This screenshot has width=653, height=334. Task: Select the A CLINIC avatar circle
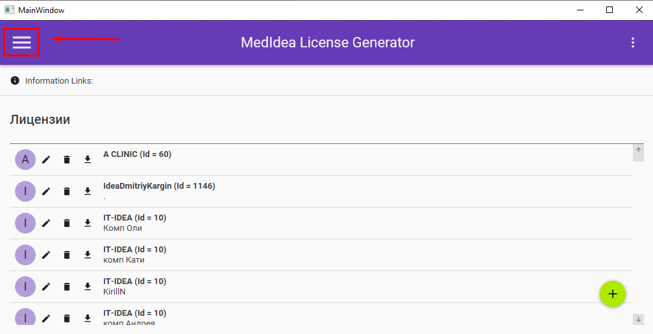click(25, 160)
